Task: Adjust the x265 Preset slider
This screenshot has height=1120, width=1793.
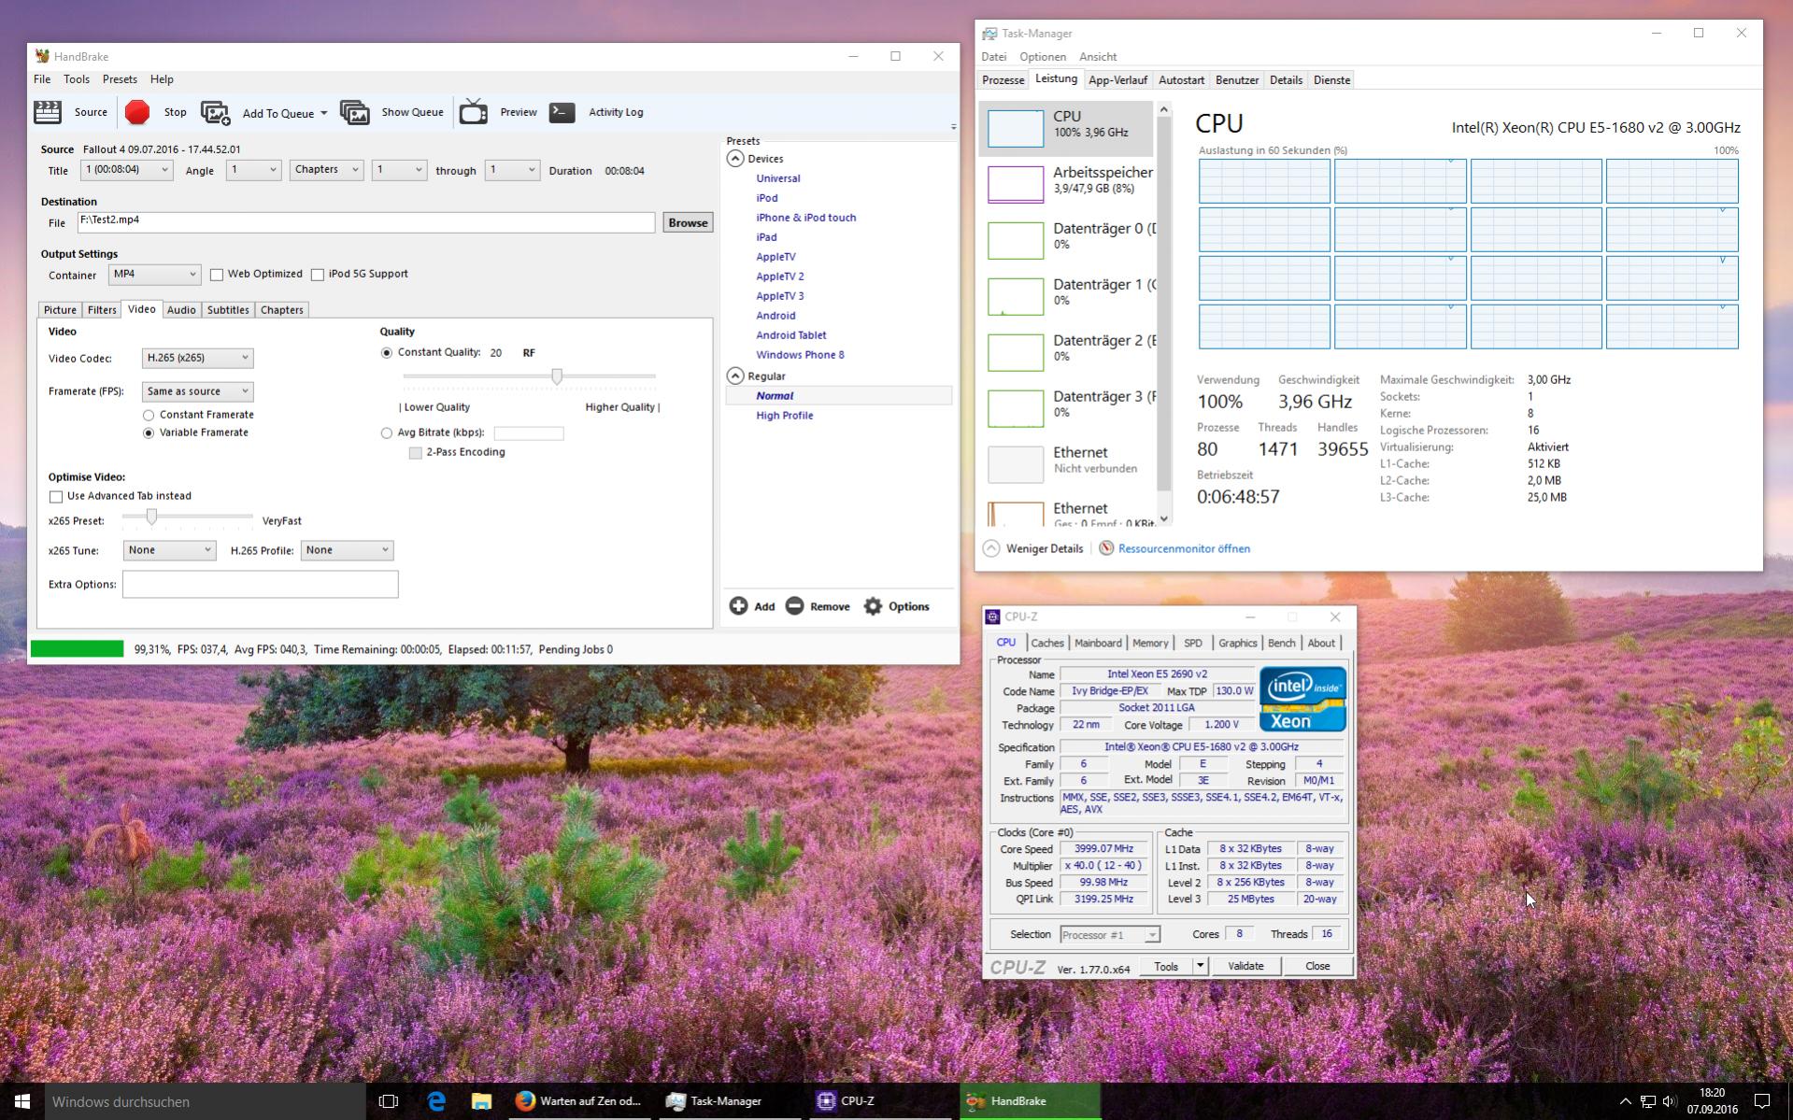Action: tap(151, 517)
